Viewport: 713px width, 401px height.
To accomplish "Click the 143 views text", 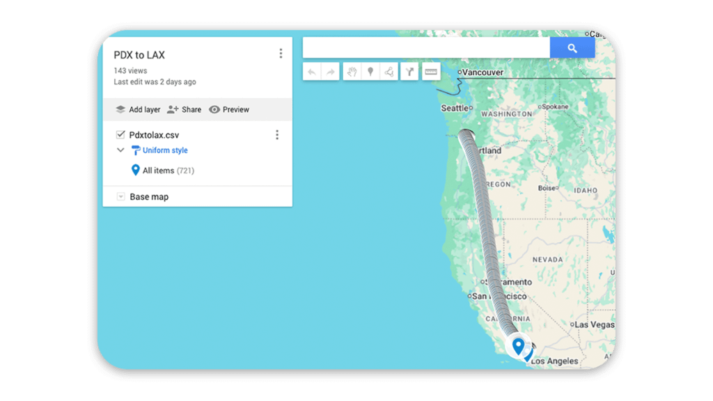I will pyautogui.click(x=130, y=71).
